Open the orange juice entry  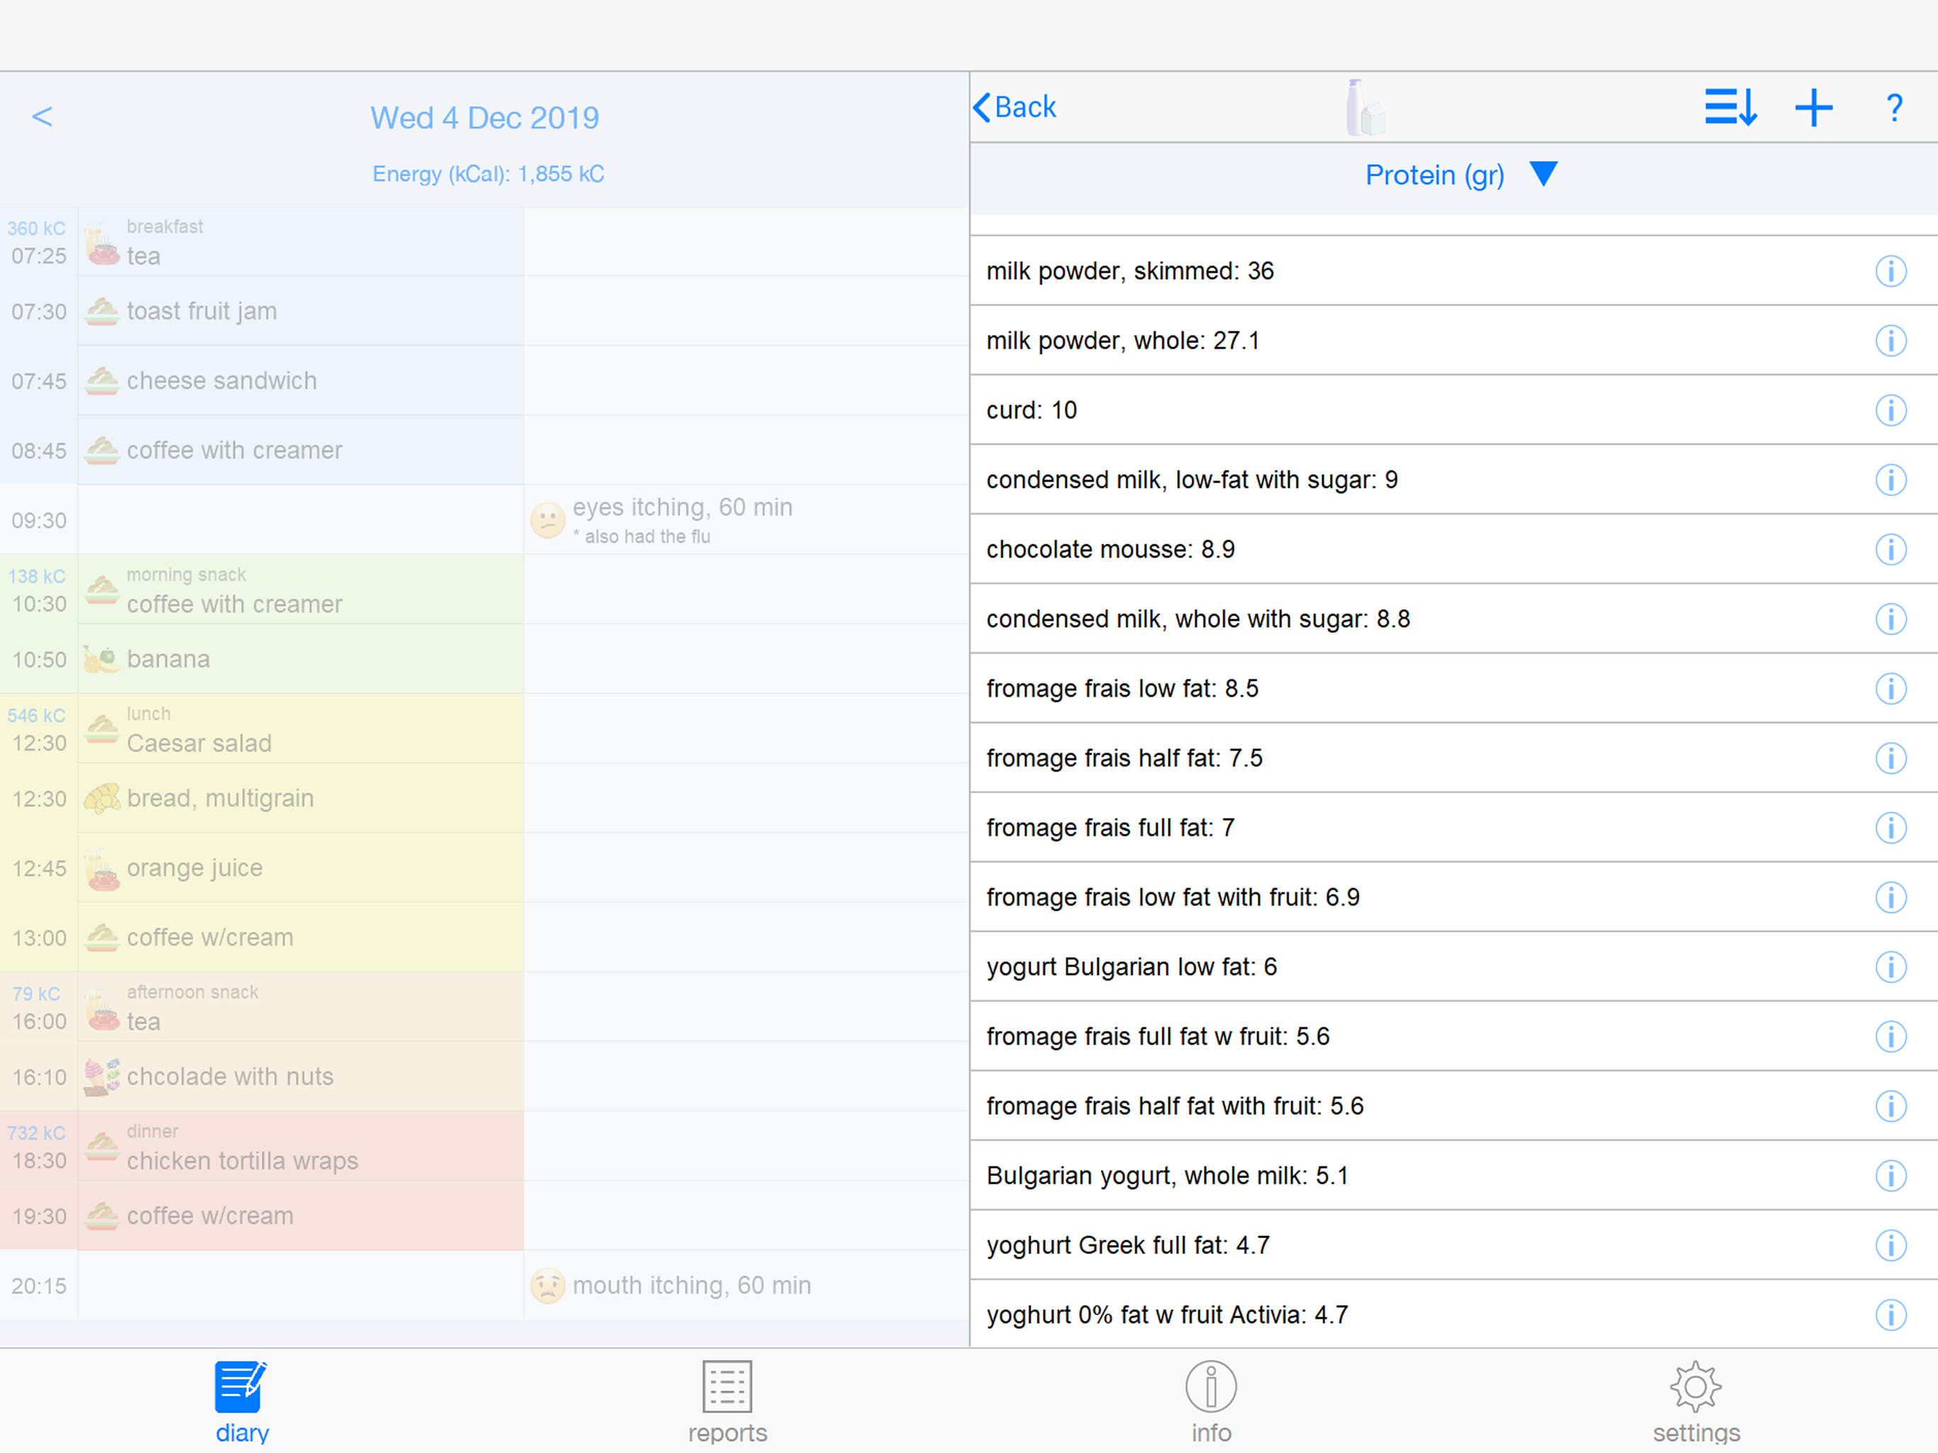click(x=301, y=868)
